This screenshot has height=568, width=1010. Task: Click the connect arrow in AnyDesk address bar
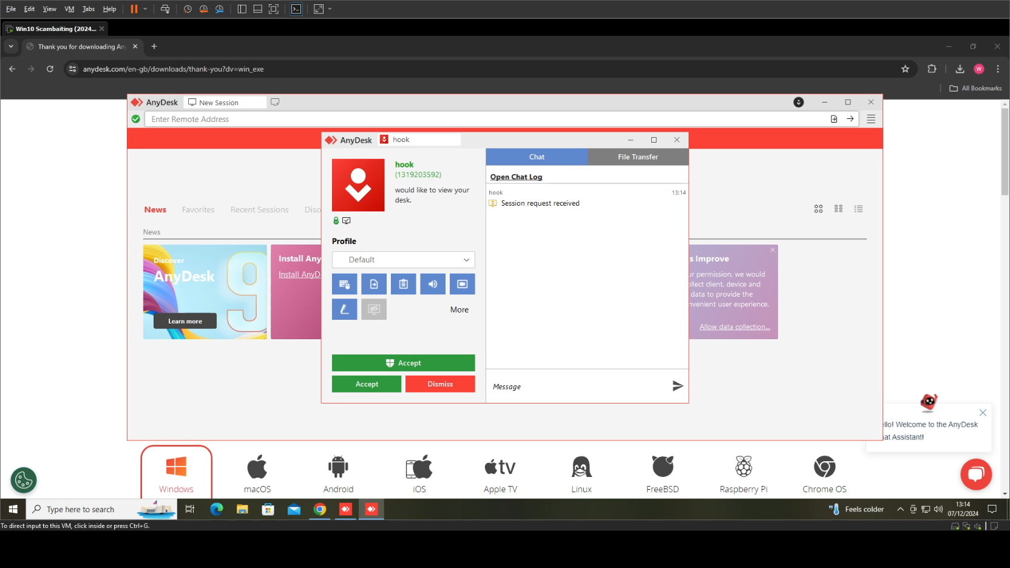pyautogui.click(x=850, y=119)
